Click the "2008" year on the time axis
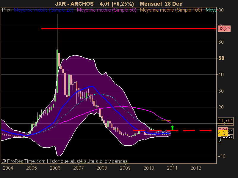 coord(102,168)
